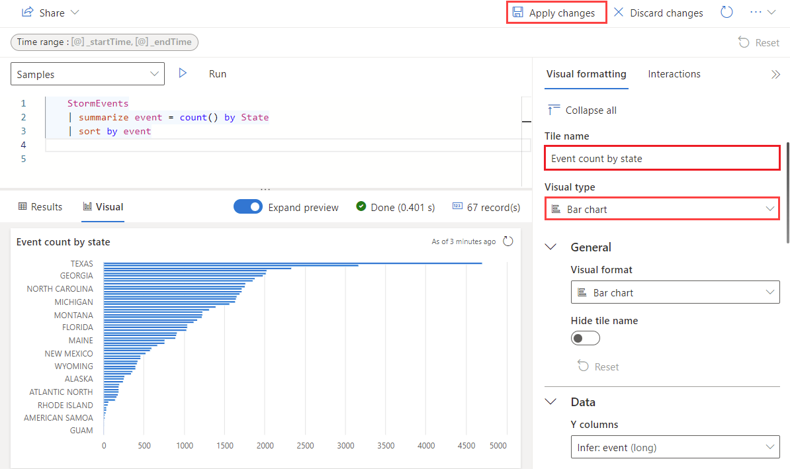Image resolution: width=790 pixels, height=469 pixels.
Task: Click the Apply changes save icon
Action: pos(517,12)
